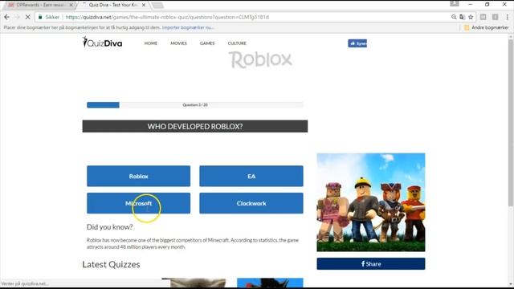Image resolution: width=514 pixels, height=289 pixels.
Task: Open the Andre bogmærker folder
Action: click(487, 27)
